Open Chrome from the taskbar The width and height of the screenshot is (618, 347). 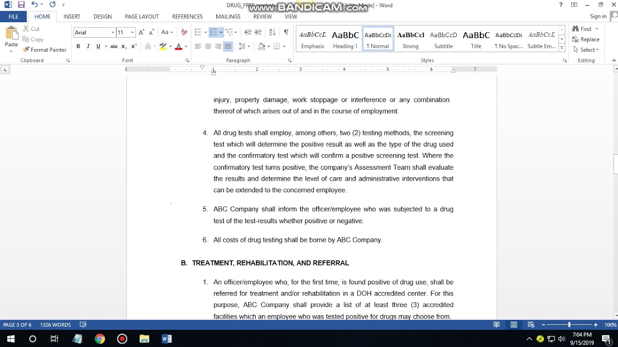[100, 339]
